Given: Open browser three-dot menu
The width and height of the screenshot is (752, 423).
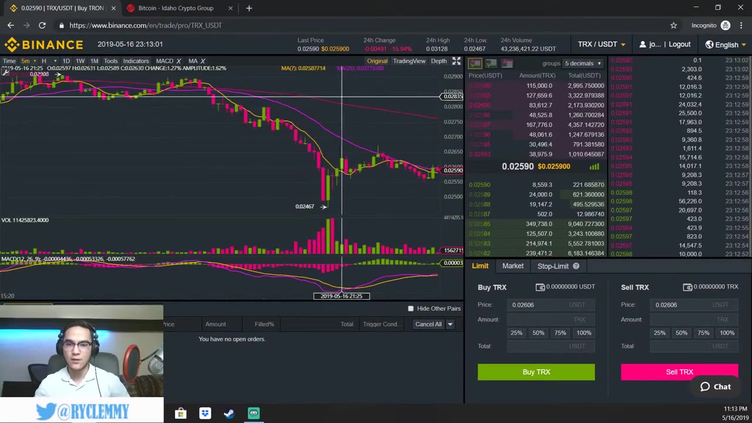Looking at the screenshot, I should [742, 25].
